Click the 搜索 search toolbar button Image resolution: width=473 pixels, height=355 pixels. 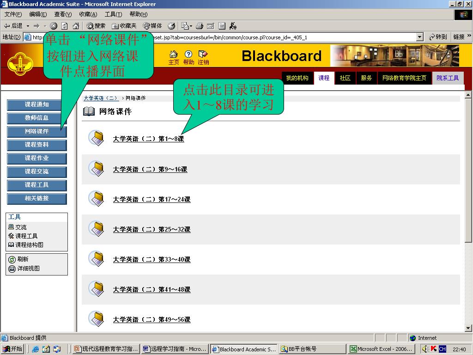point(96,26)
